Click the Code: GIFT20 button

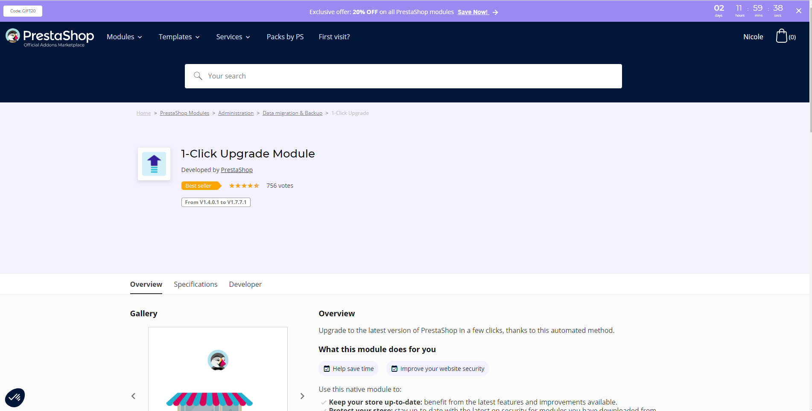coord(23,11)
